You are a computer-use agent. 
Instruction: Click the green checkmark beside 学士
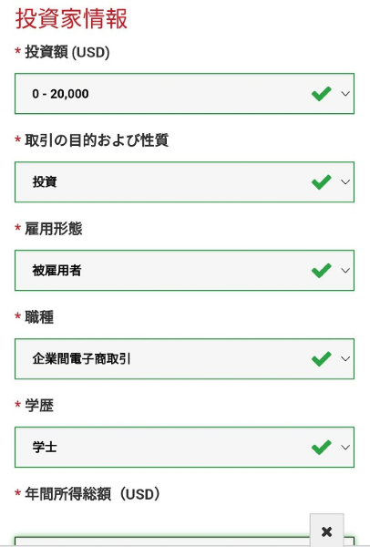coord(321,448)
